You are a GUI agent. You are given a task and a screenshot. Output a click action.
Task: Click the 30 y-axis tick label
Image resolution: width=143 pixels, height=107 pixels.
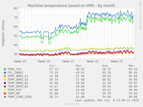pos(16,54)
